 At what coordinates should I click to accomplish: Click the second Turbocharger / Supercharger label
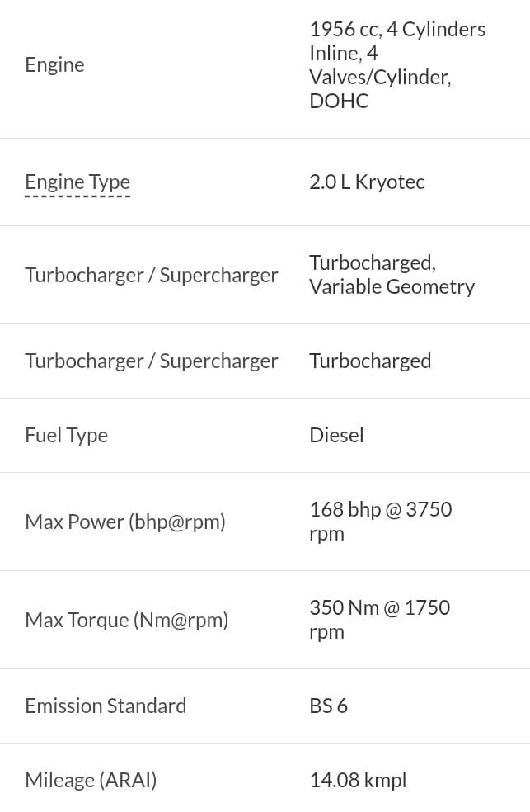[152, 361]
